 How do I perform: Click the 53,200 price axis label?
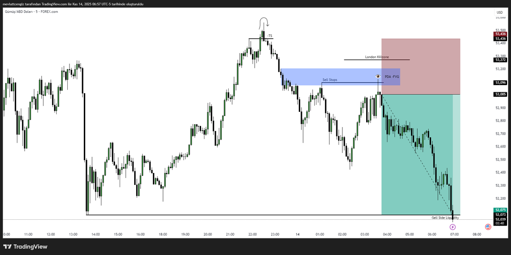(500, 69)
